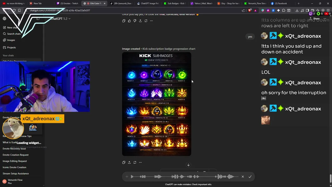Open the media control music-note icon
The image size is (332, 187).
click(x=302, y=10)
